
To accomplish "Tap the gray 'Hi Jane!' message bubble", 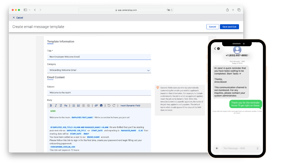I will [231, 82].
